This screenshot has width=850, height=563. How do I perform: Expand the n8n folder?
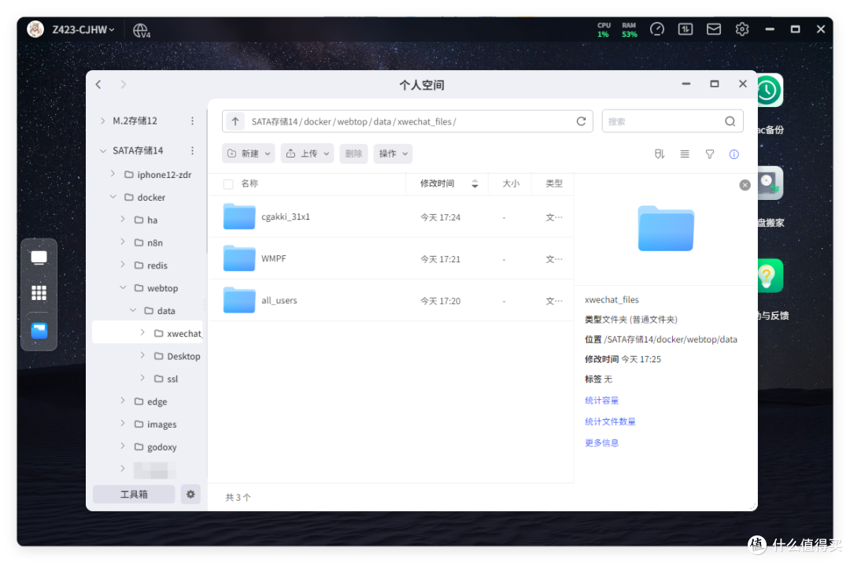click(123, 243)
